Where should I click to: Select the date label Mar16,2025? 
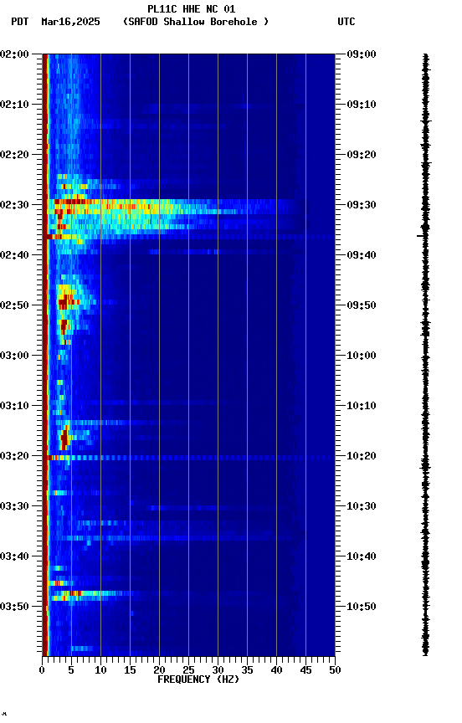70,22
